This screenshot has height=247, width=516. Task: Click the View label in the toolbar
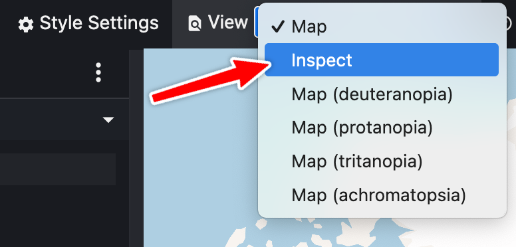click(x=227, y=23)
